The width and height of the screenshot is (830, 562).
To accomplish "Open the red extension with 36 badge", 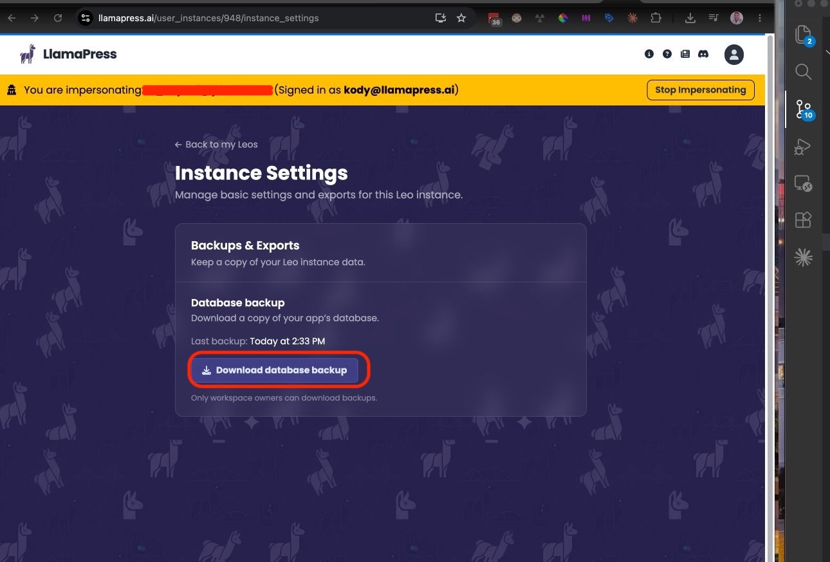I will pyautogui.click(x=493, y=19).
